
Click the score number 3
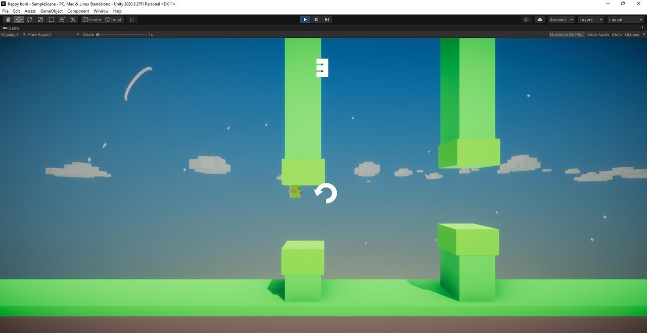322,68
